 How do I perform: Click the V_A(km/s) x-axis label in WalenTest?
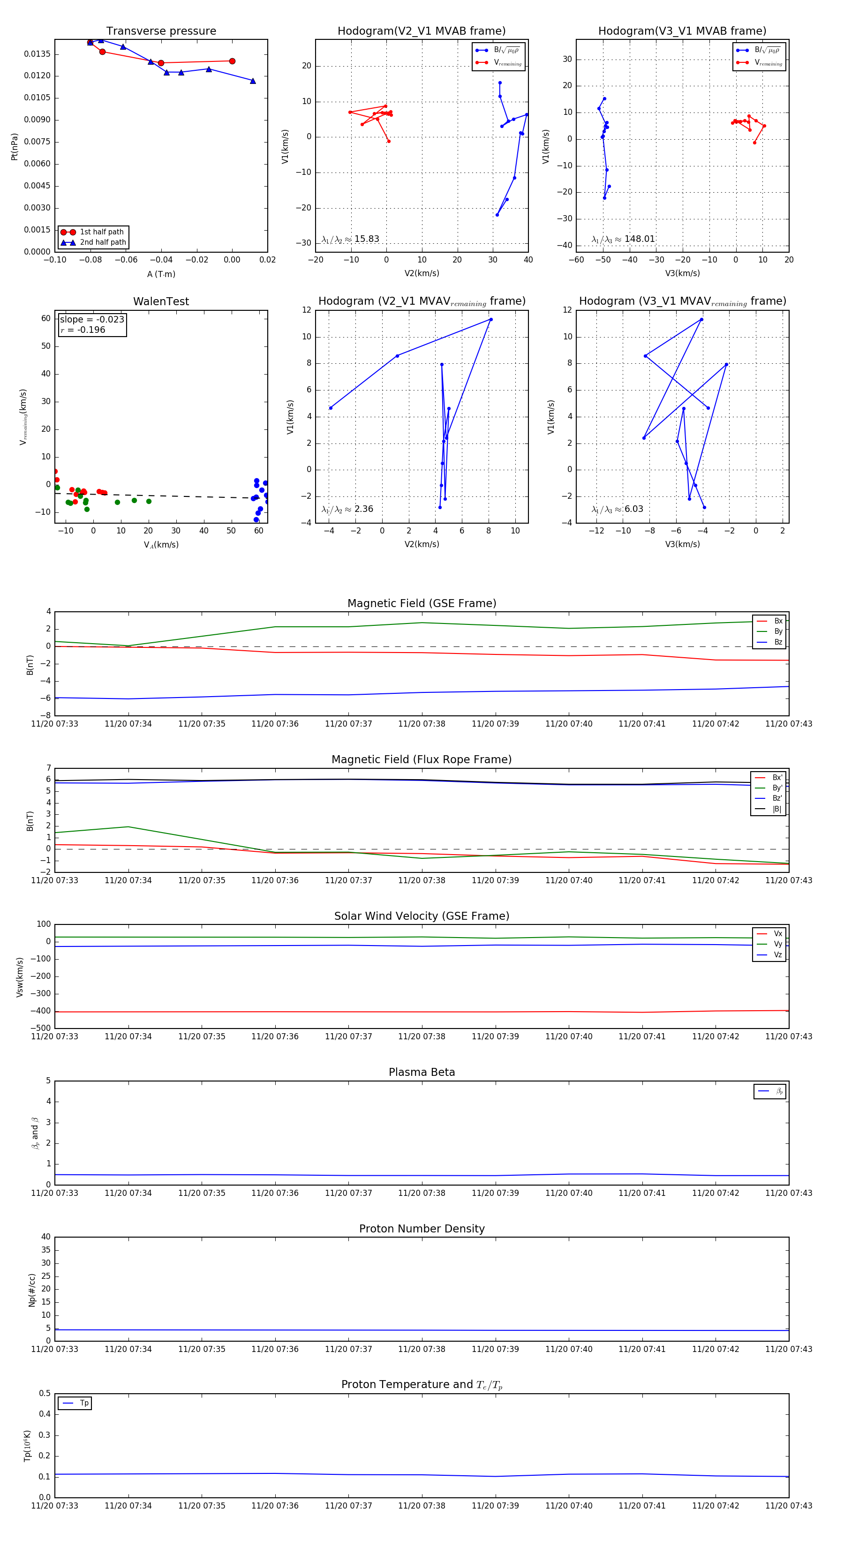coord(161,545)
